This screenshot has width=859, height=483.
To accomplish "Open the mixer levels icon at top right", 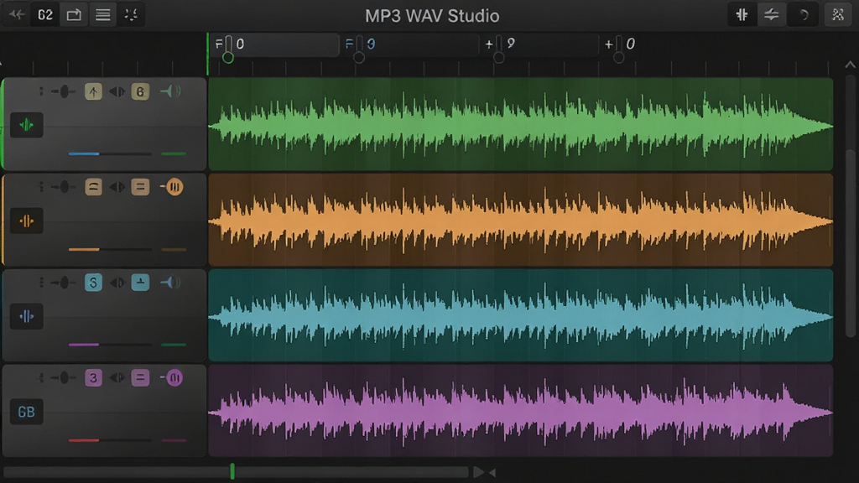I will pyautogui.click(x=742, y=15).
